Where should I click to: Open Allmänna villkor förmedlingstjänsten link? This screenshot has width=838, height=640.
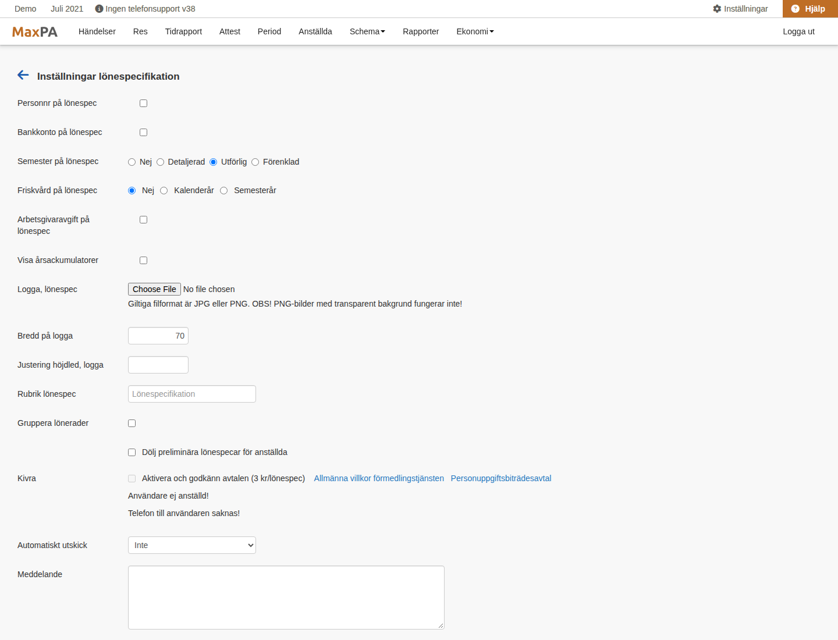[379, 478]
